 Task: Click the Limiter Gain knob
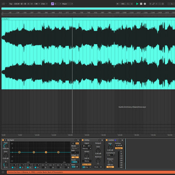(110, 147)
